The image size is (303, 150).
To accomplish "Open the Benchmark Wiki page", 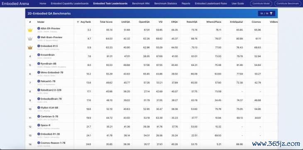I will [x=141, y=3].
